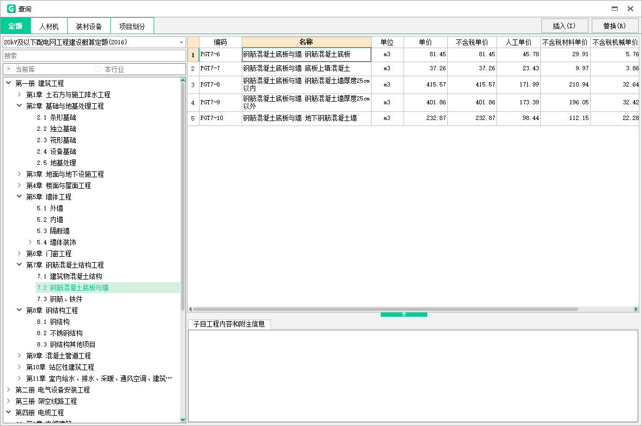Click the 415.57 单价 cell
Screen dimensions: 642x426
point(426,85)
